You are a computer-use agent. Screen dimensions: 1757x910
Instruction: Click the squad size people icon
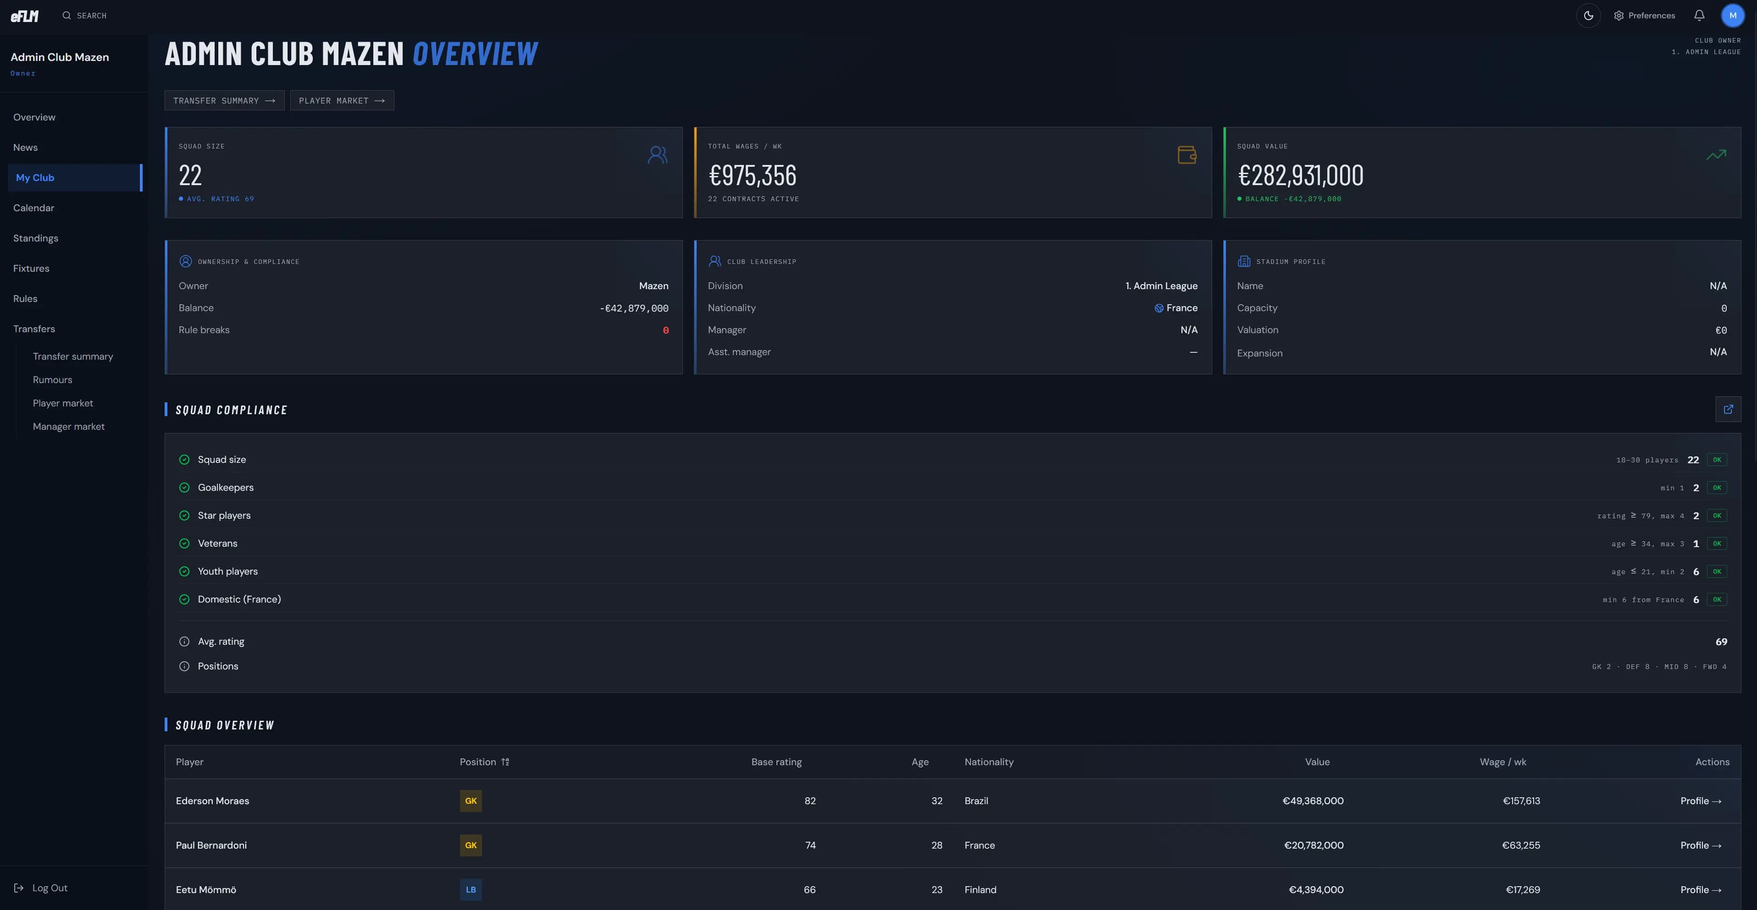(x=658, y=155)
